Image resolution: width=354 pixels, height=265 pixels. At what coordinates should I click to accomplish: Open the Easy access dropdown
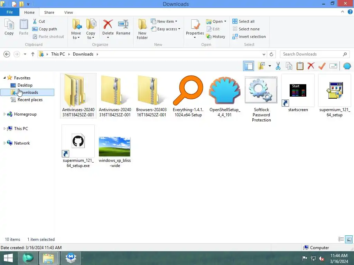point(166,29)
